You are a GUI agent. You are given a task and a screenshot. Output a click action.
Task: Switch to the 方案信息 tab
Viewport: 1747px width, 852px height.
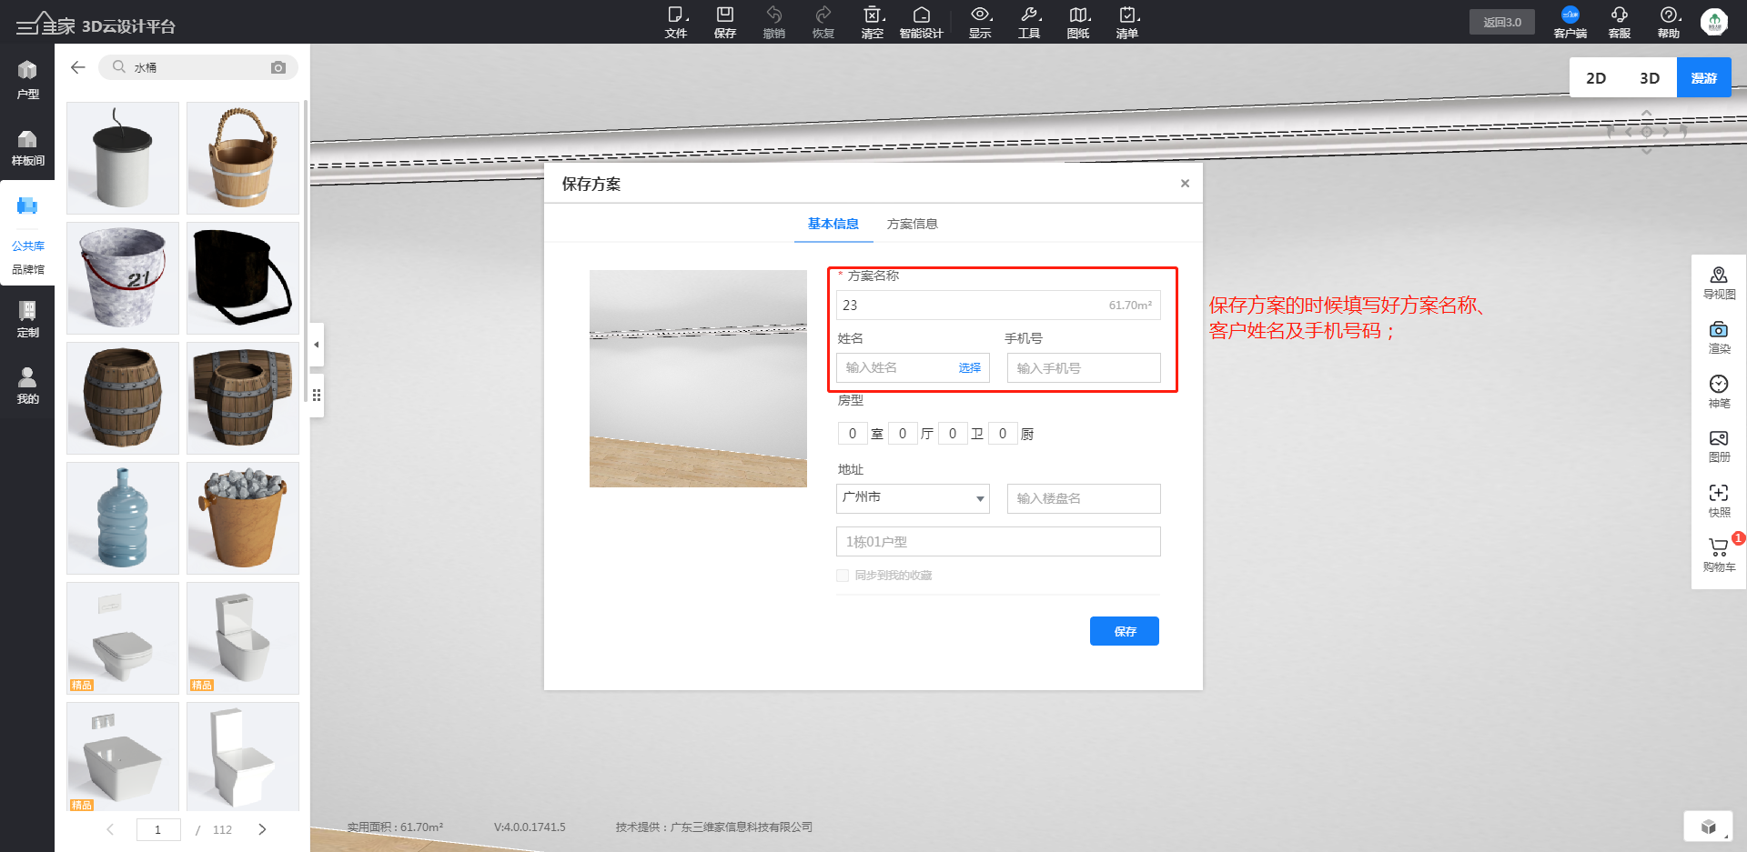[913, 223]
